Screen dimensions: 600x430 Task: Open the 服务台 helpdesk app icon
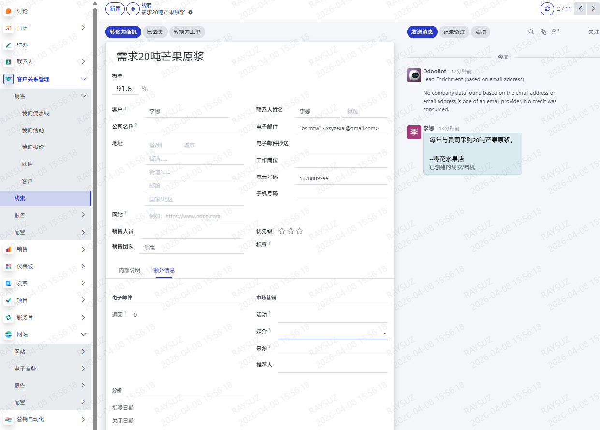pyautogui.click(x=8, y=317)
